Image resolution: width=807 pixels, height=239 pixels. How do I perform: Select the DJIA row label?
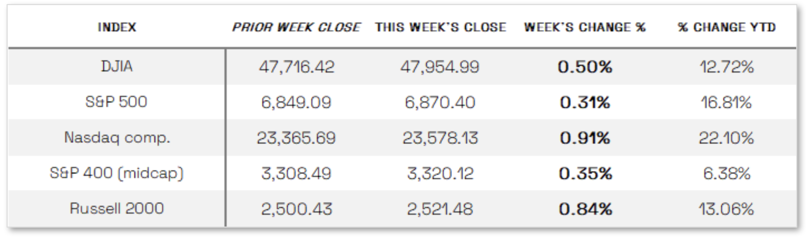pos(117,67)
